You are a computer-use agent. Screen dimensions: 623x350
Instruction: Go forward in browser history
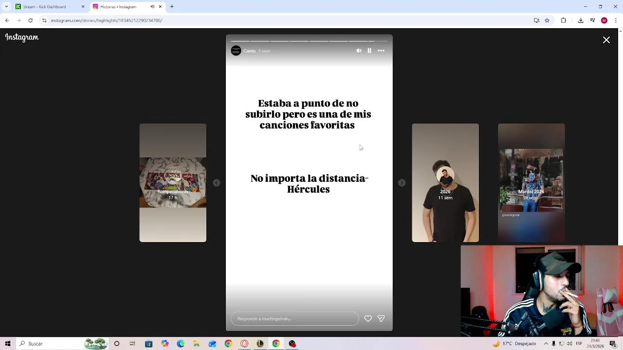19,20
